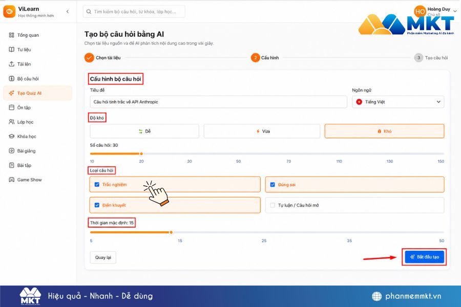This screenshot has width=461, height=307.
Task: Select the Khó difficulty option
Action: tap(384, 131)
